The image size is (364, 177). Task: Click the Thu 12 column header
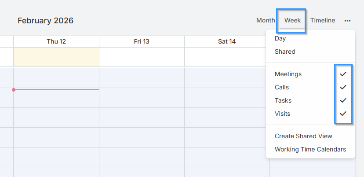56,41
